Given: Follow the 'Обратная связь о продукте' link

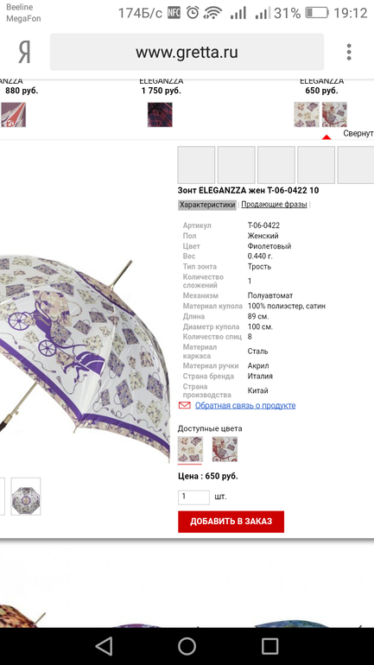Looking at the screenshot, I should pyautogui.click(x=245, y=405).
